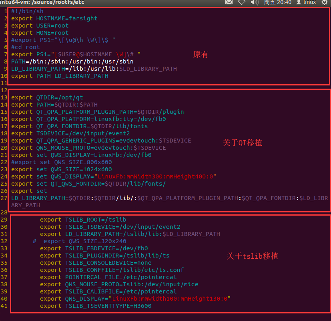Click the mmWidth300:mmHeight400 string
This screenshot has width=331, height=321.
click(155, 176)
